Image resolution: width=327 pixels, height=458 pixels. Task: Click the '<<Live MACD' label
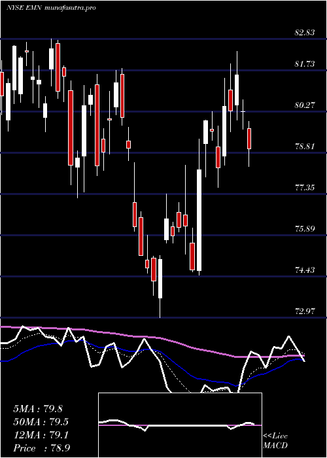pyautogui.click(x=275, y=441)
